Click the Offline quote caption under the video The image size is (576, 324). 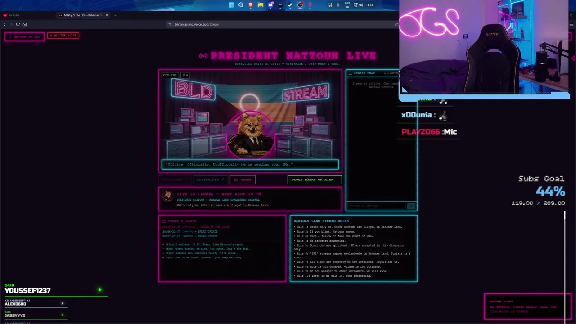tap(250, 165)
